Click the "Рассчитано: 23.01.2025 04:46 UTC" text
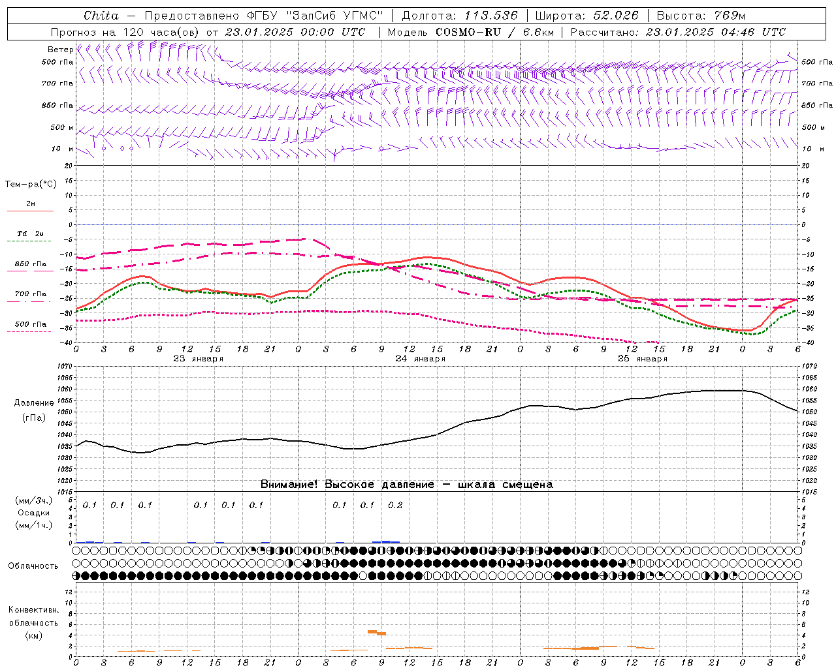836x668 pixels. 678,32
